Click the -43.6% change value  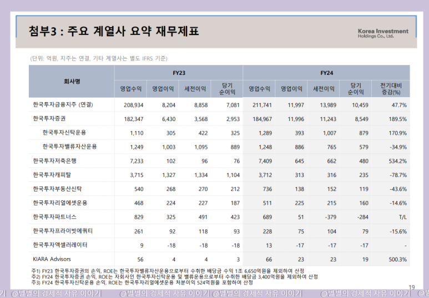[x=398, y=189]
